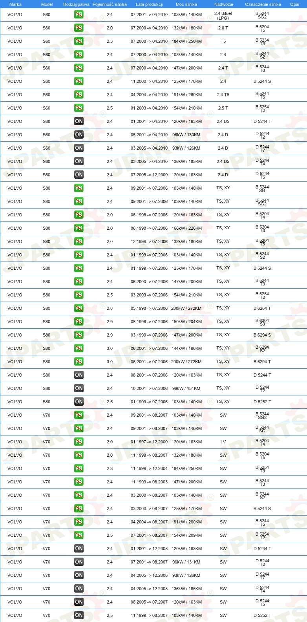
Task: Click the 2.8 engine capacity cell
Action: click(110, 308)
